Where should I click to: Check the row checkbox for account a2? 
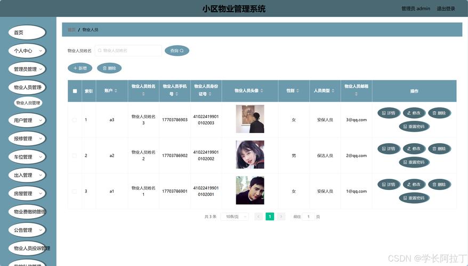pyautogui.click(x=74, y=155)
